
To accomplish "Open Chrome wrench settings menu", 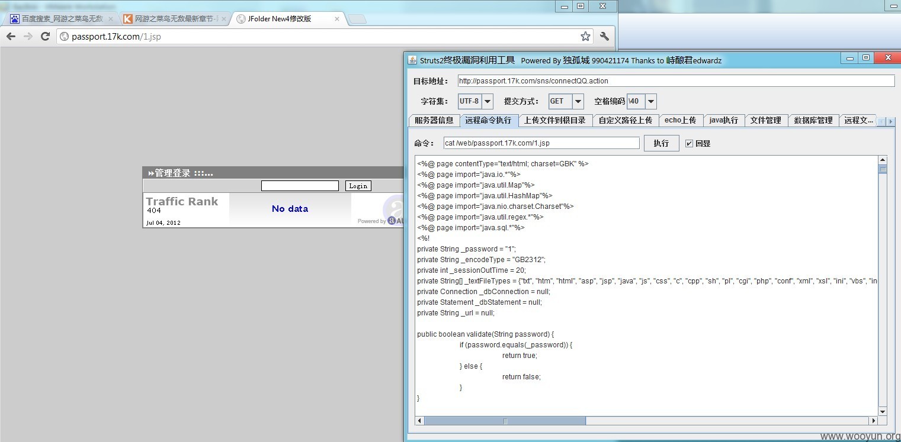I will pyautogui.click(x=604, y=37).
